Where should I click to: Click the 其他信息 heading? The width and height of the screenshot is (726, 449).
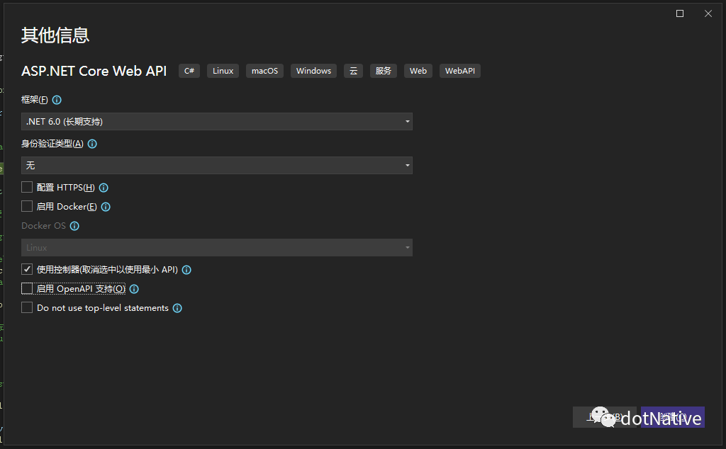coord(55,35)
